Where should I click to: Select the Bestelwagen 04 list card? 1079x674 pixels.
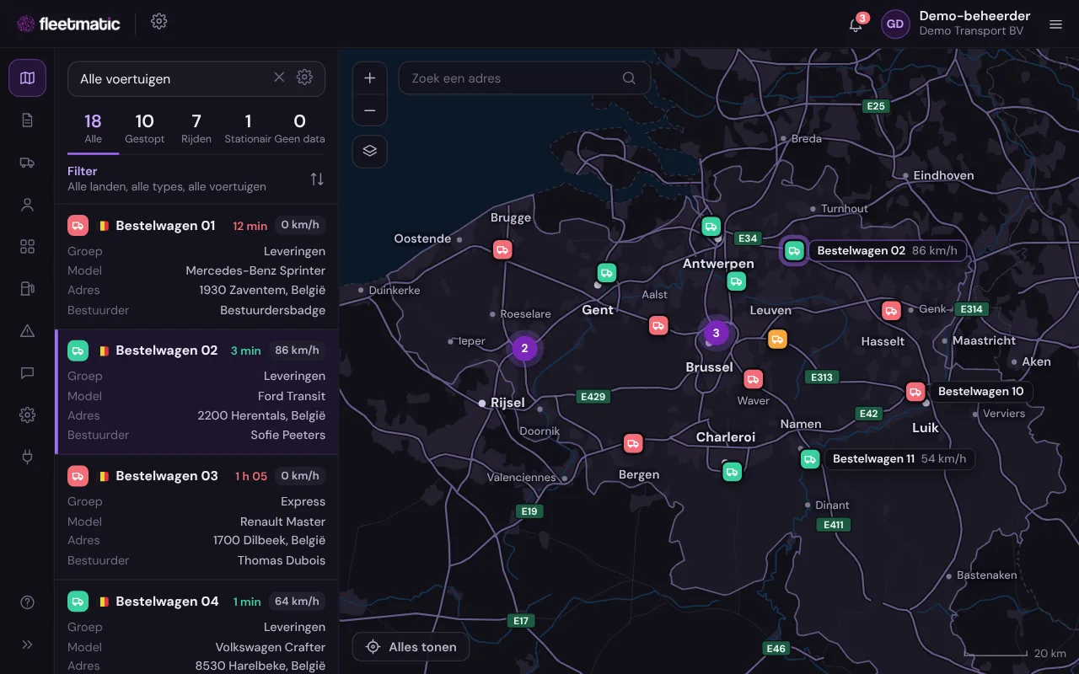coord(196,627)
